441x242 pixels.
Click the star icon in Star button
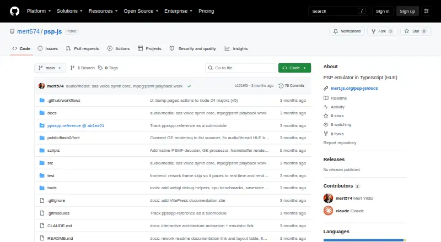[x=407, y=31]
